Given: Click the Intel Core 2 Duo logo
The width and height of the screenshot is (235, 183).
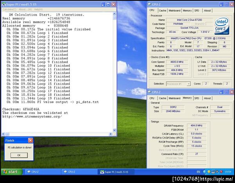Looking at the screenshot, I should (222, 25).
